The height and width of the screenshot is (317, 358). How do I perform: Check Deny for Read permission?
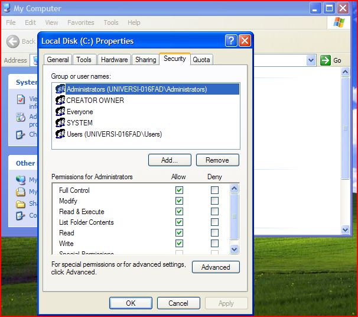click(214, 232)
